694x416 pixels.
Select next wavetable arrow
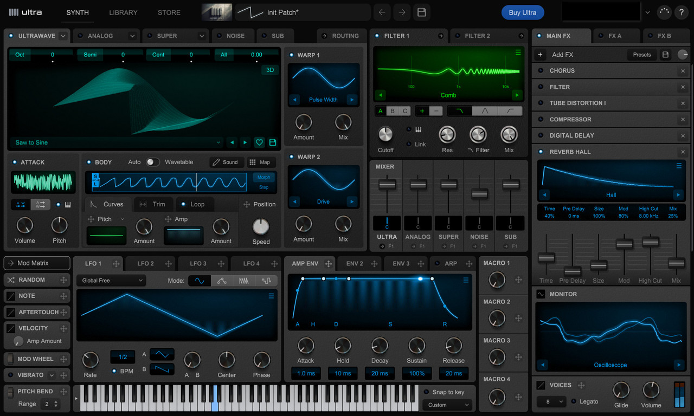coord(245,142)
